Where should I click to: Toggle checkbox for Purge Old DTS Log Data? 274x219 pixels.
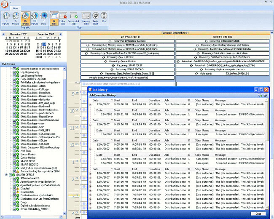(14, 79)
